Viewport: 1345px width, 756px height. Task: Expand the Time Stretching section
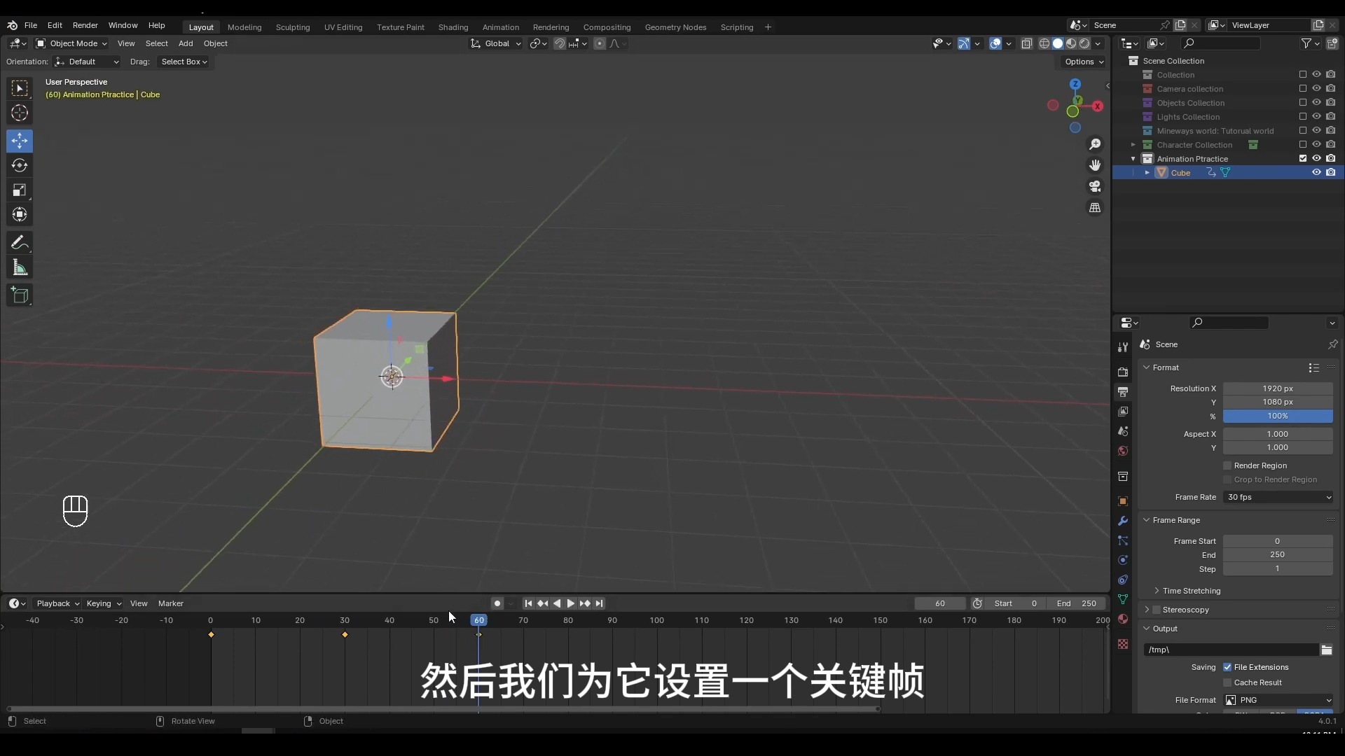(1191, 591)
